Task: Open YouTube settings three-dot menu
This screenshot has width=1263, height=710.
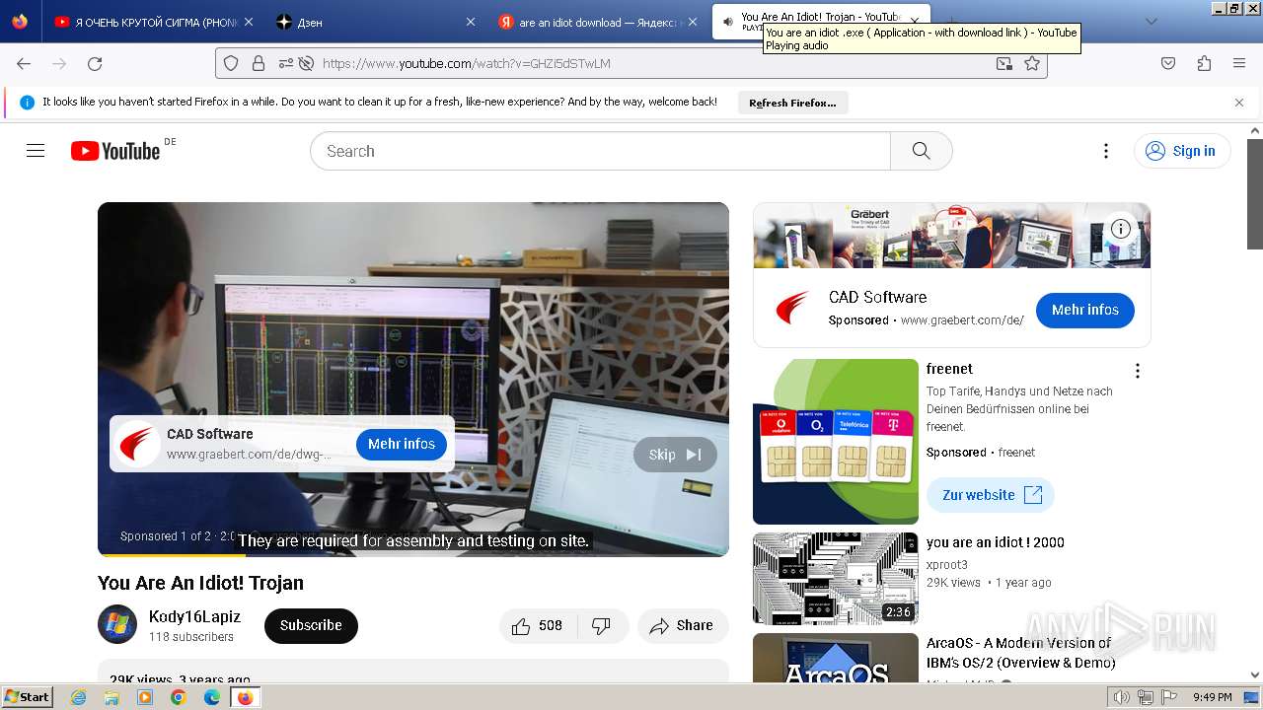Action: click(x=1106, y=151)
